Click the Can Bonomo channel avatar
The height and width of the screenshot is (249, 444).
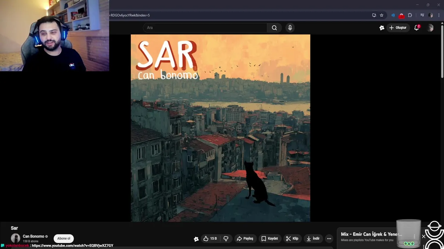point(15,238)
